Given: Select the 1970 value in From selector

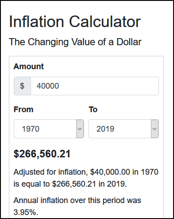Looking at the screenshot, I should 31,129.
